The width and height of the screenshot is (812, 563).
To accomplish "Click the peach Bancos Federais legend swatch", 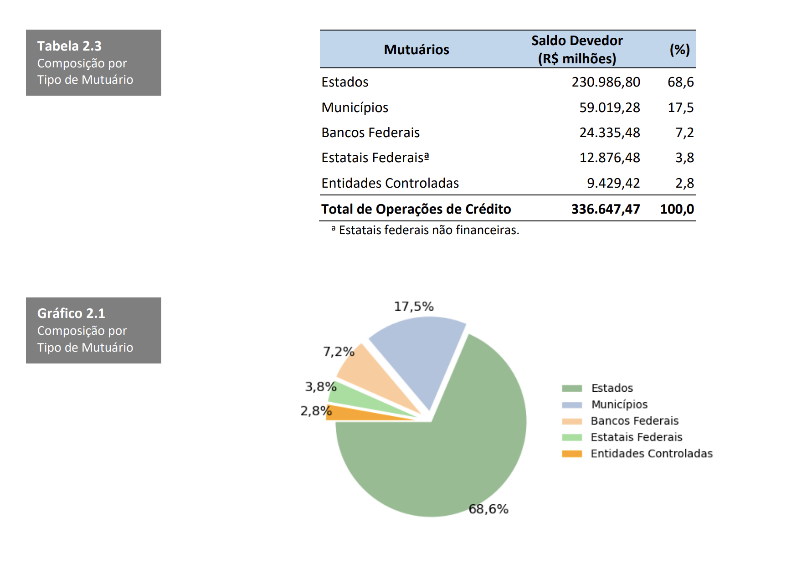I will point(572,421).
